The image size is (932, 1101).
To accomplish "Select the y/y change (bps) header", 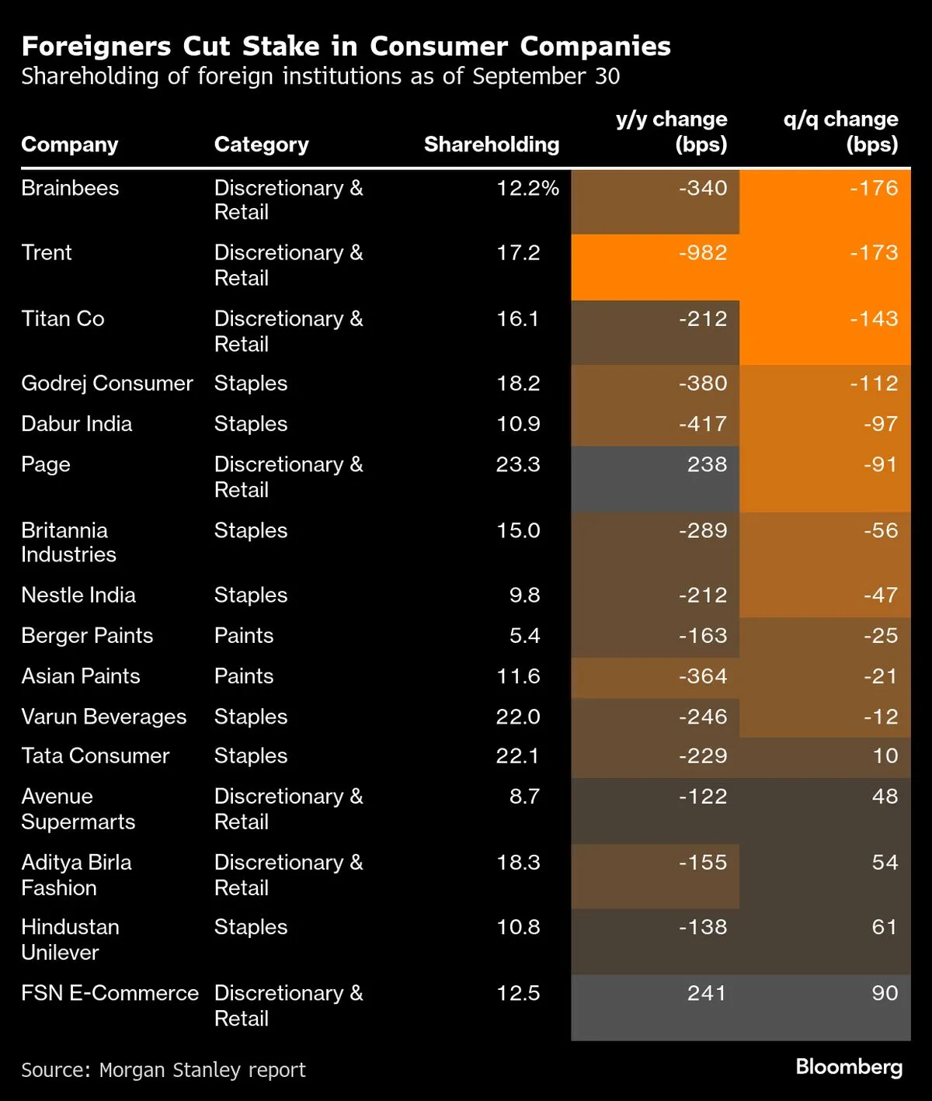I will pos(671,131).
